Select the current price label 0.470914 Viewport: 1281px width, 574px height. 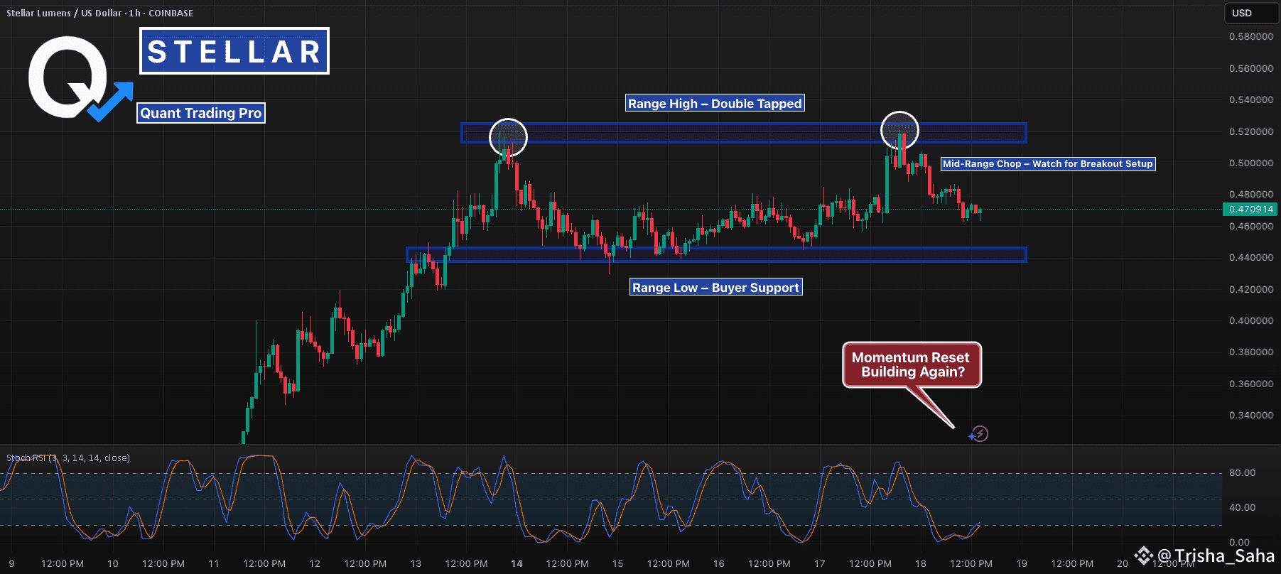coord(1251,209)
